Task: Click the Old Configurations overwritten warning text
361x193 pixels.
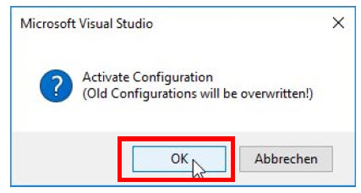Action: coord(197,95)
